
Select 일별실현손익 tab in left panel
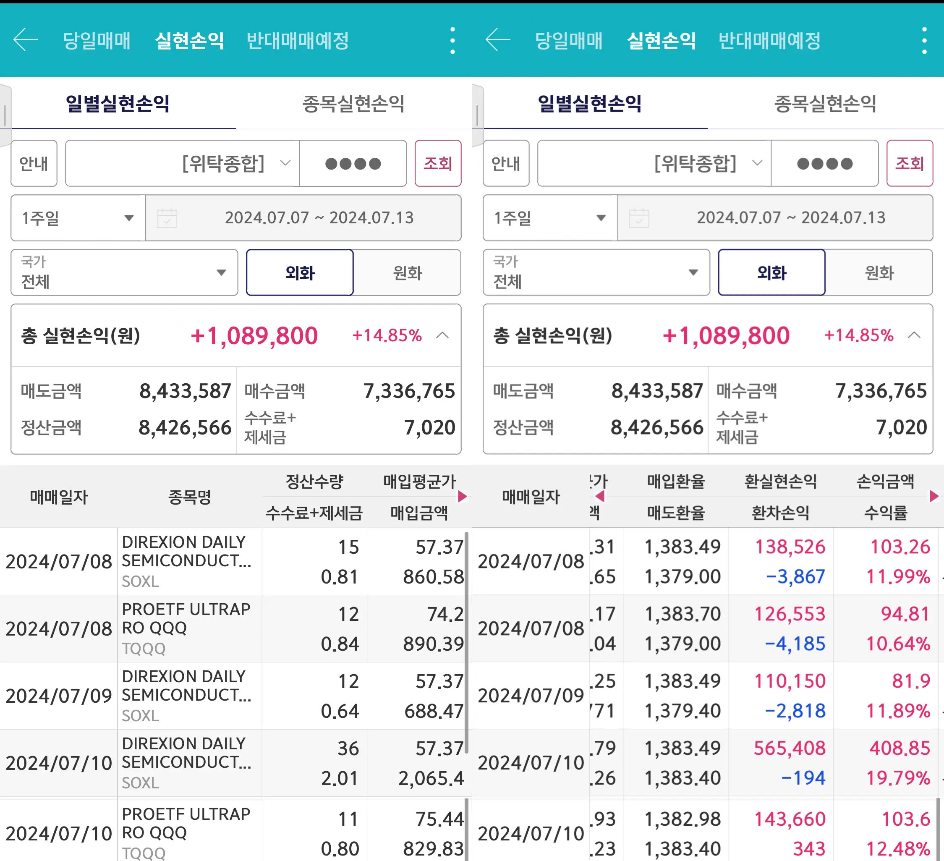pyautogui.click(x=118, y=103)
